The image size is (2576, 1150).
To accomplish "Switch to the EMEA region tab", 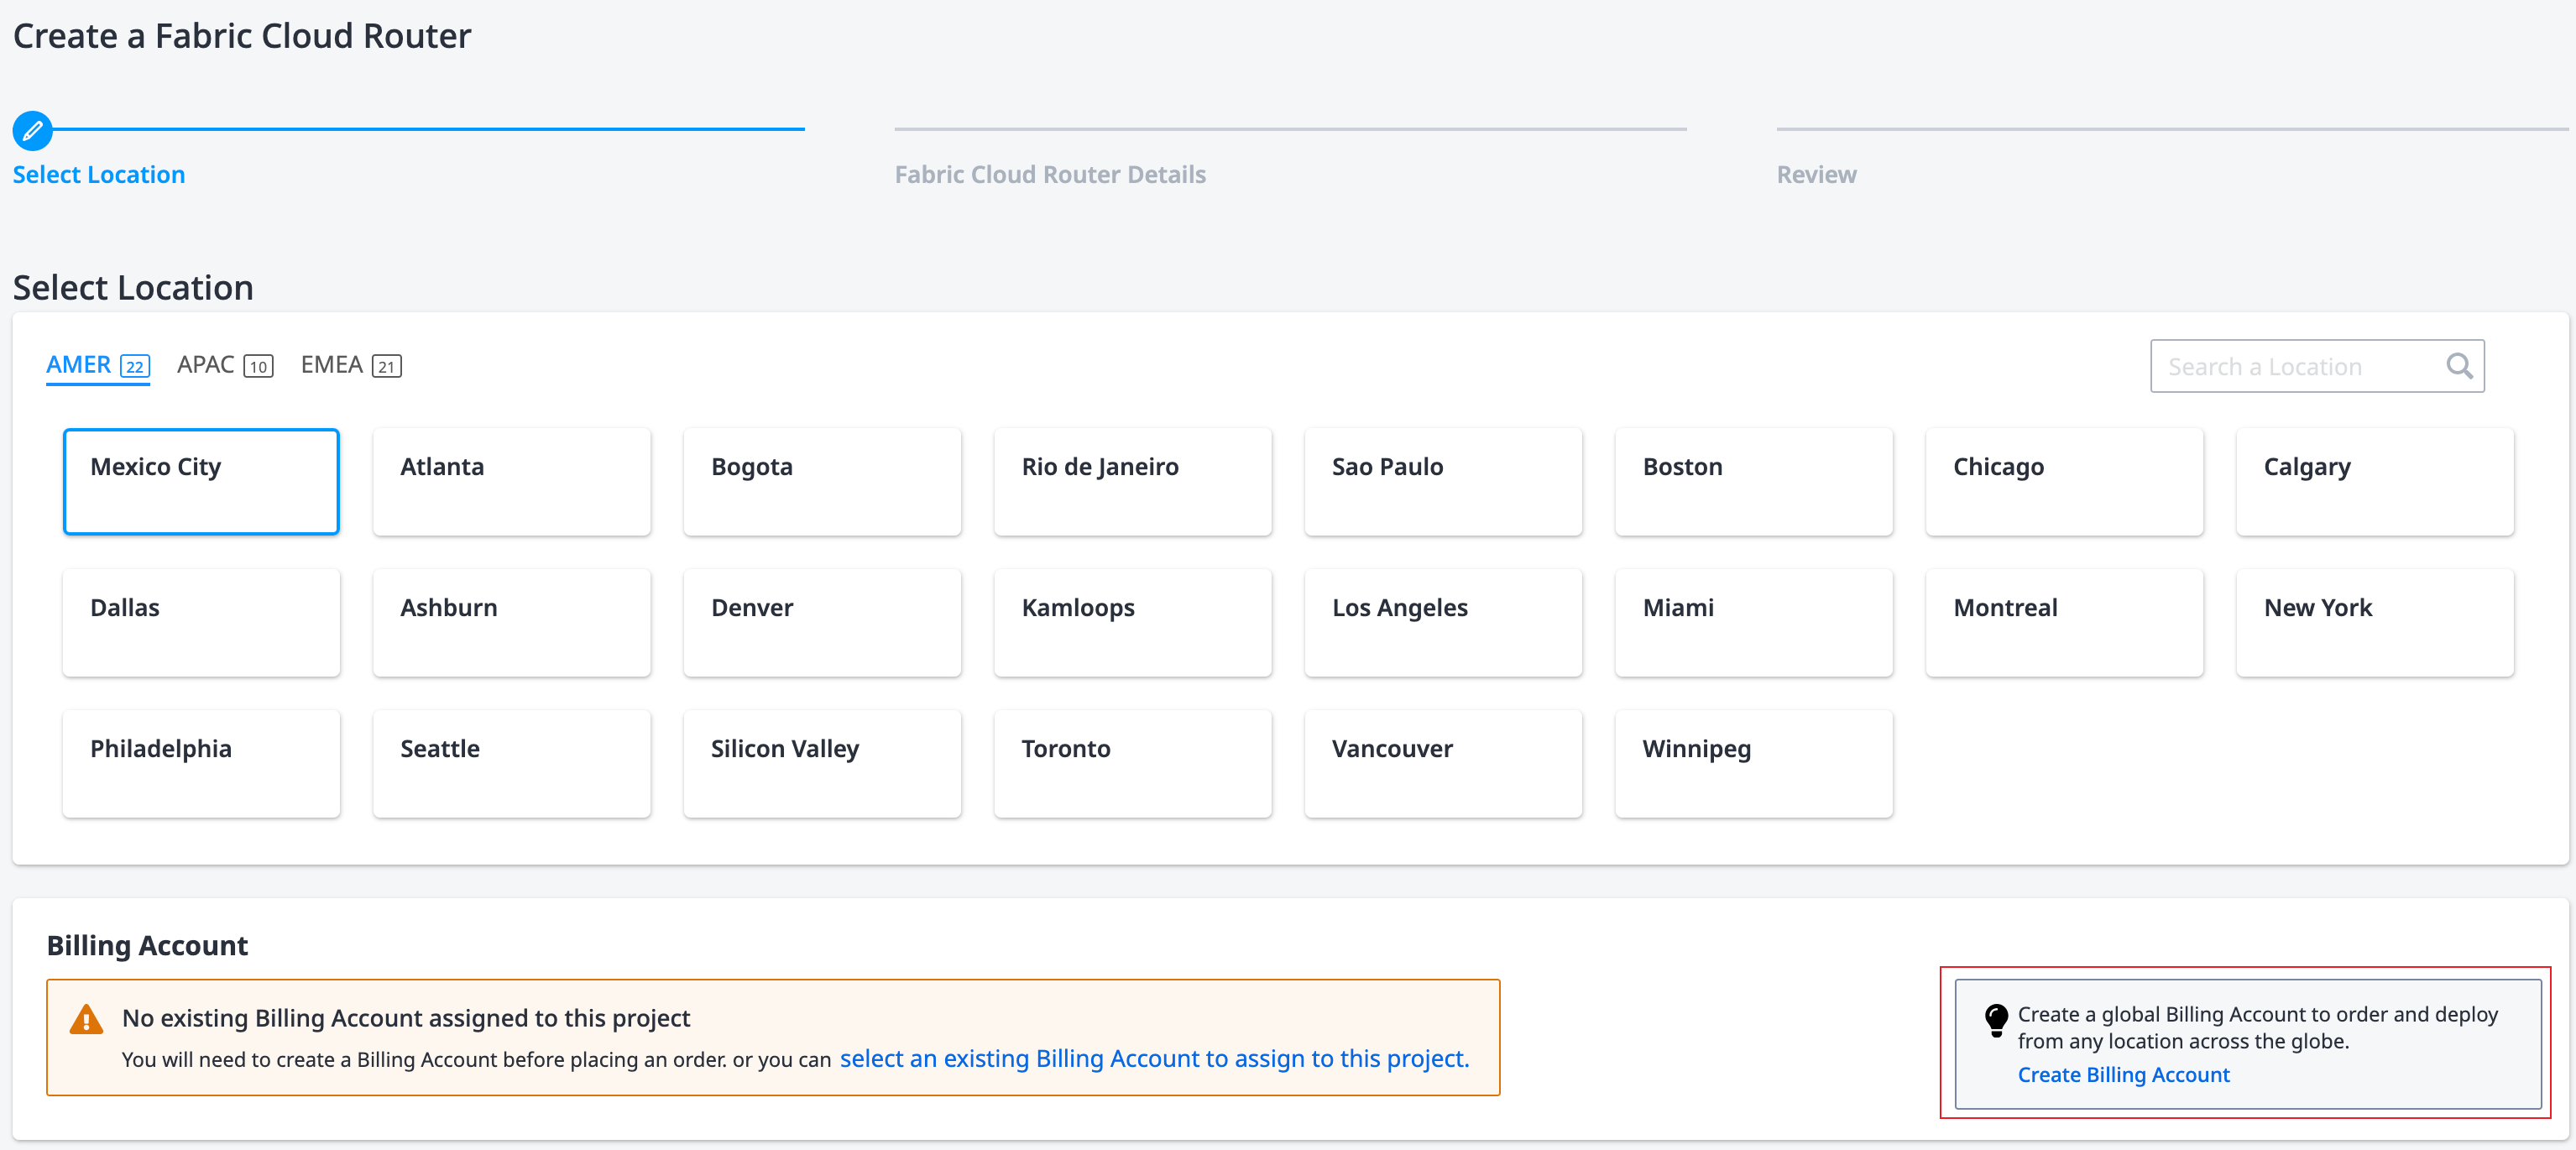I will point(350,365).
